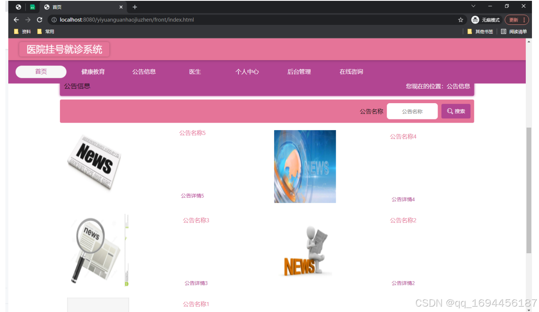Click the browser forward arrow
The image size is (539, 312).
pyautogui.click(x=28, y=20)
